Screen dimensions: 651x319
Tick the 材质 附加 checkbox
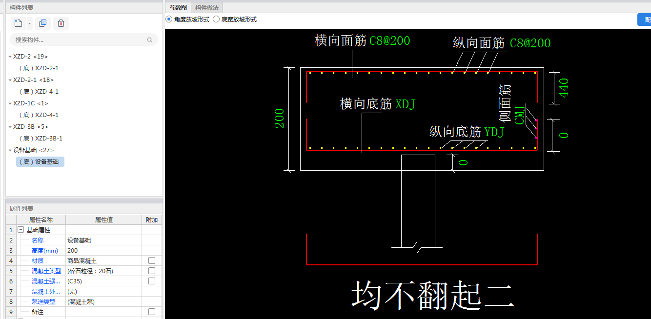point(152,260)
